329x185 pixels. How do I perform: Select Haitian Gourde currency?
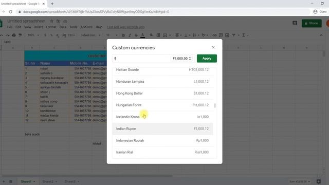[162, 70]
